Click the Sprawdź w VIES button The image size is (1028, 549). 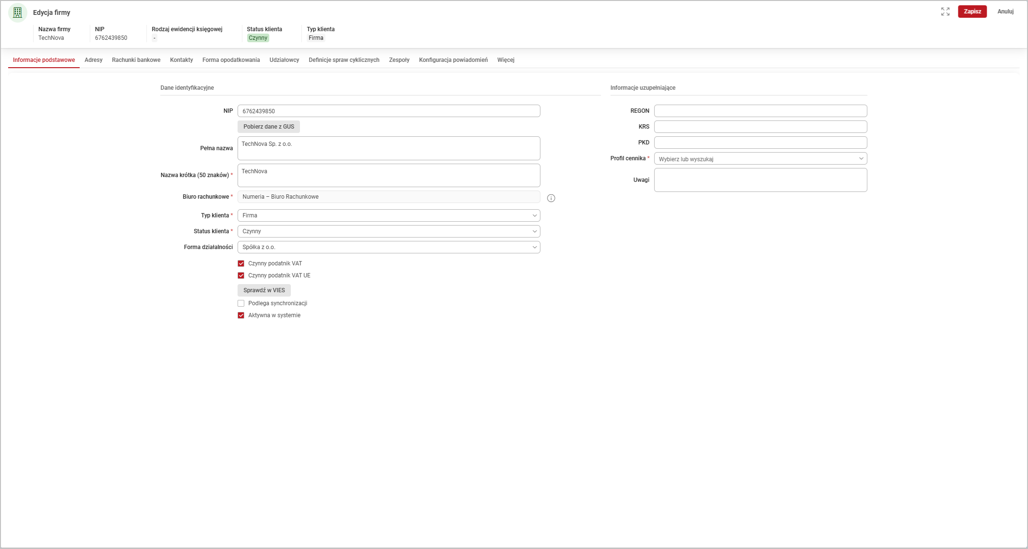[x=264, y=290]
